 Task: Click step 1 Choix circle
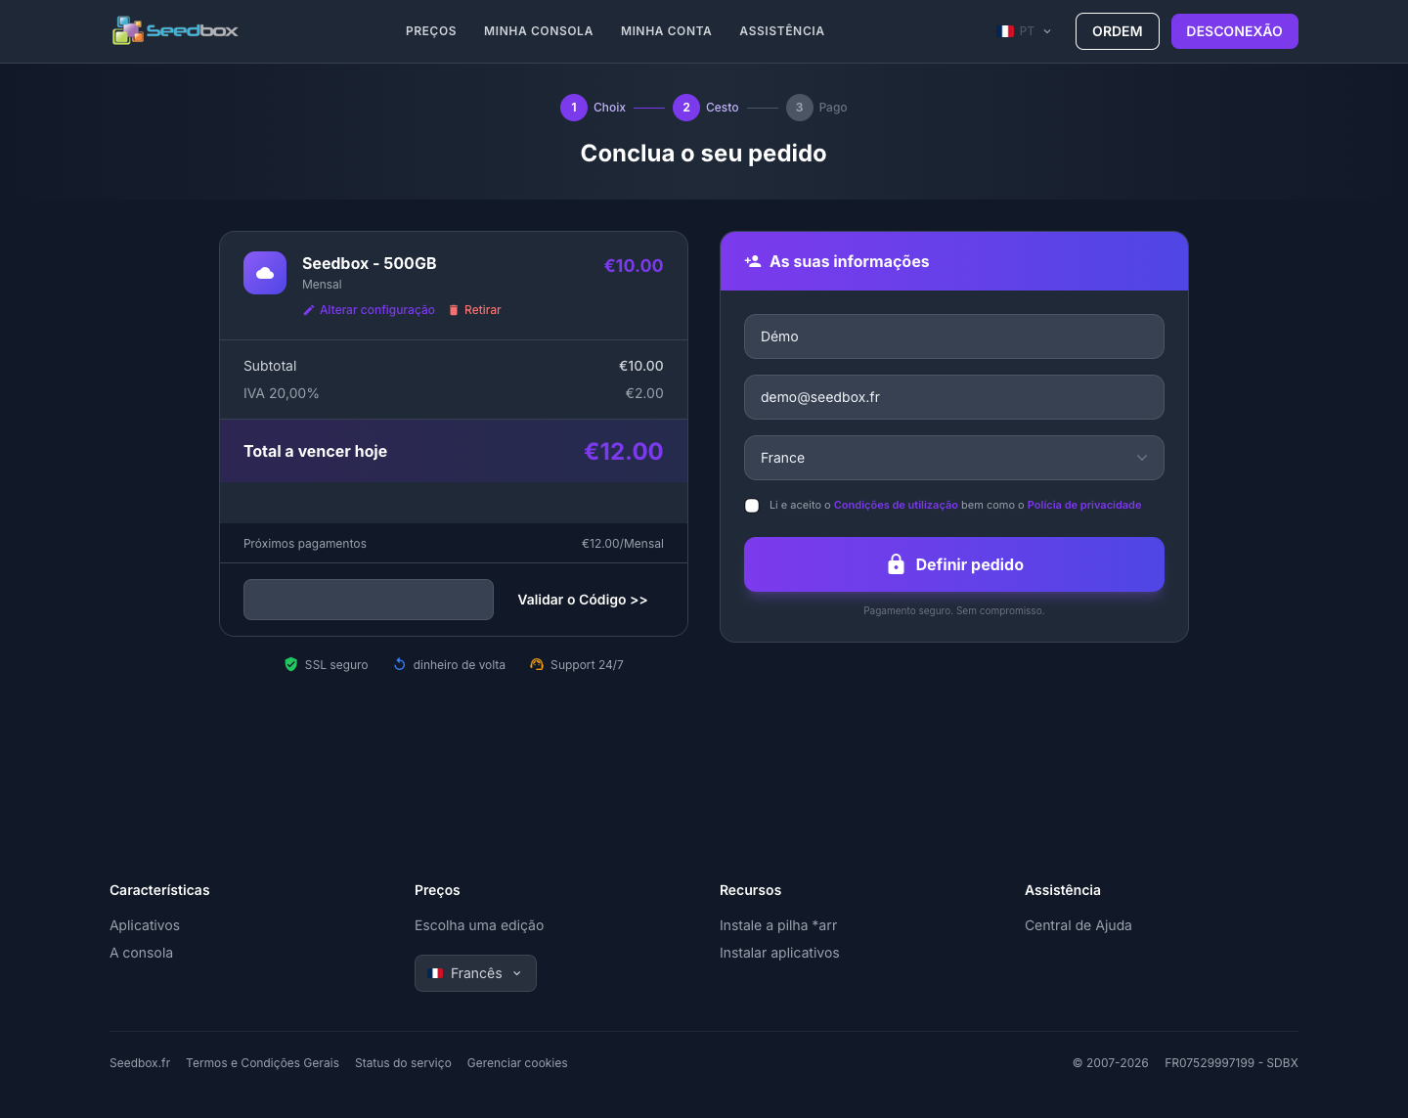point(574,108)
